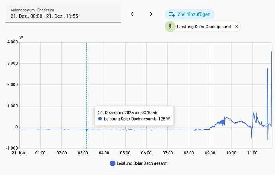Remove Leistung Solar Dach gesamt chip
The height and width of the screenshot is (175, 275).
click(236, 27)
